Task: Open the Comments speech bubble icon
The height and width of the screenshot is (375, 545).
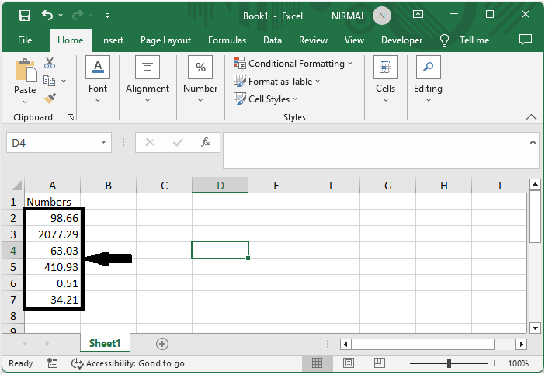Action: [x=525, y=40]
